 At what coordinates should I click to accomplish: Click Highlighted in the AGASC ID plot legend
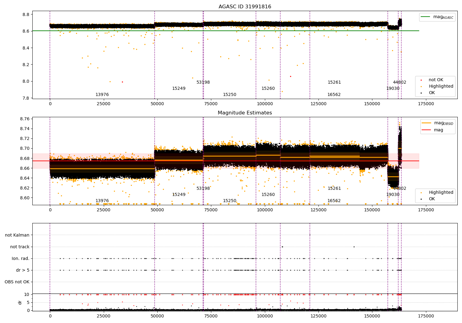[437, 86]
